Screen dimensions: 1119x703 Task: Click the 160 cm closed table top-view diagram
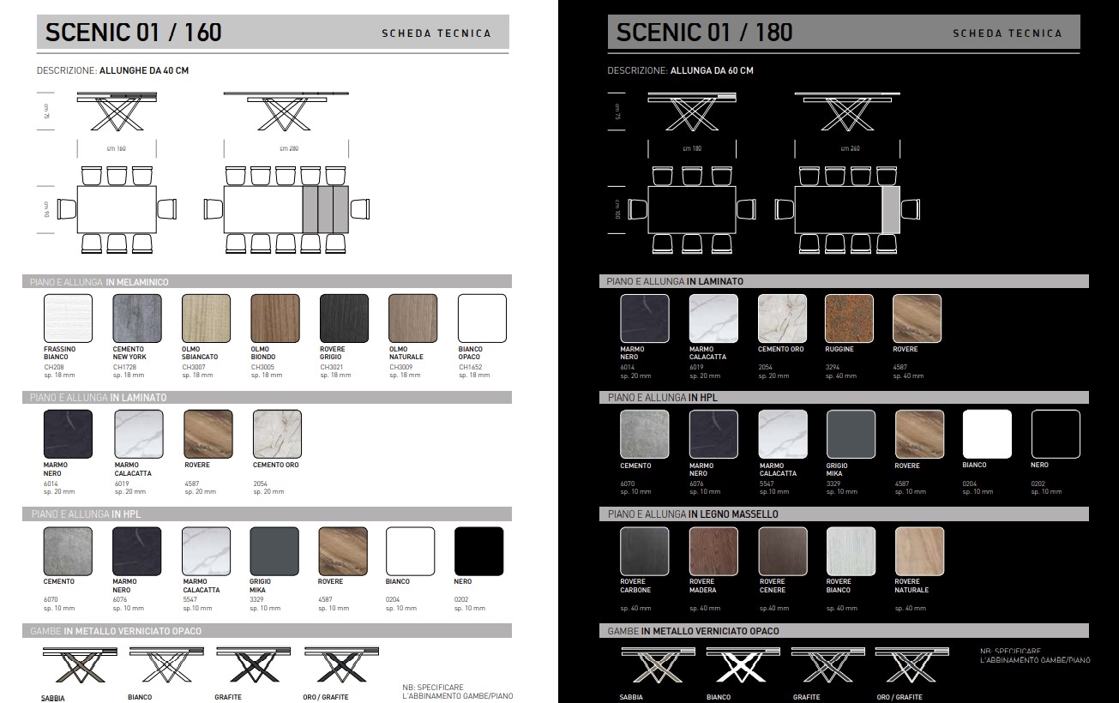click(x=117, y=208)
